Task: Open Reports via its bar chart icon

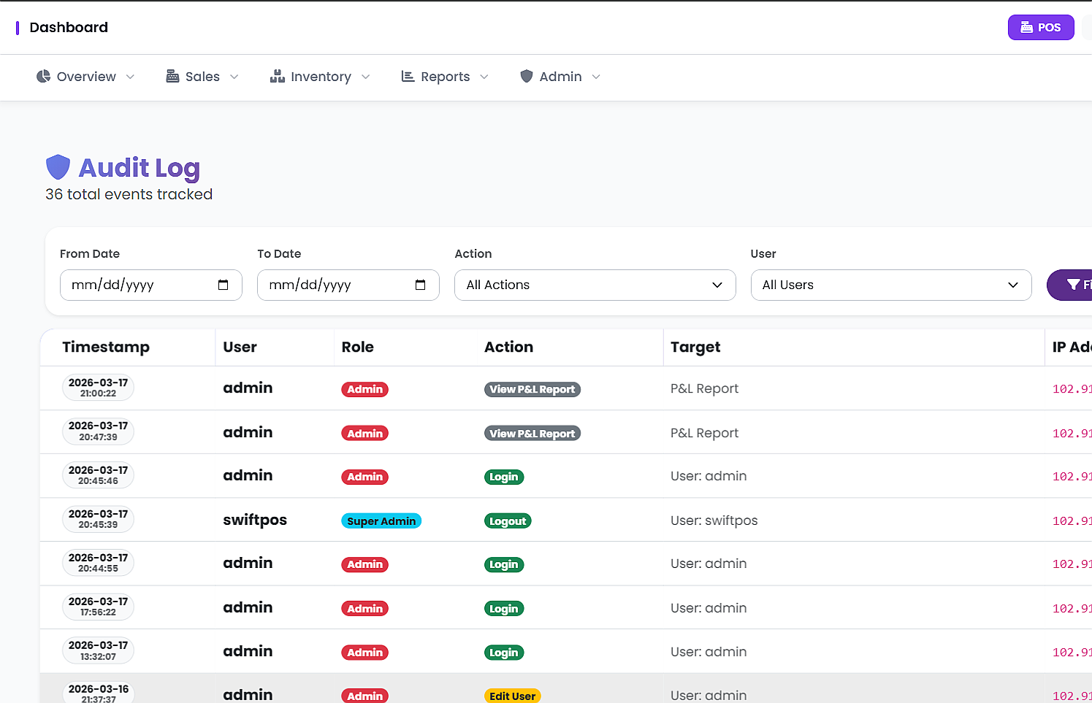Action: [x=408, y=76]
